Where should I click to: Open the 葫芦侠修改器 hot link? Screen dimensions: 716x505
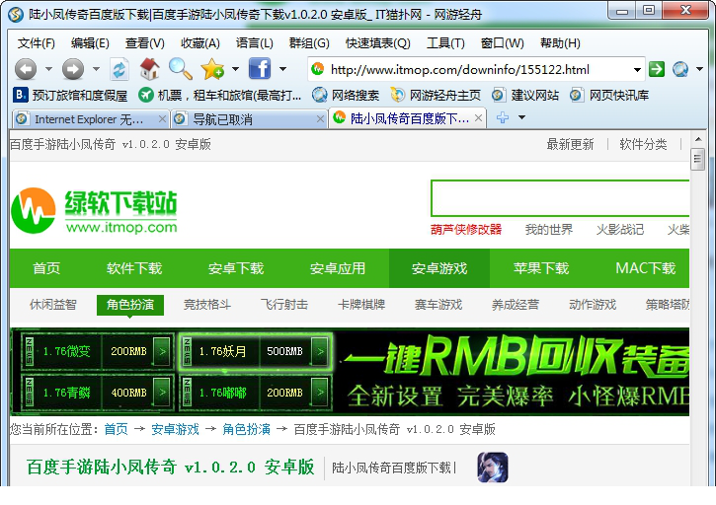466,230
